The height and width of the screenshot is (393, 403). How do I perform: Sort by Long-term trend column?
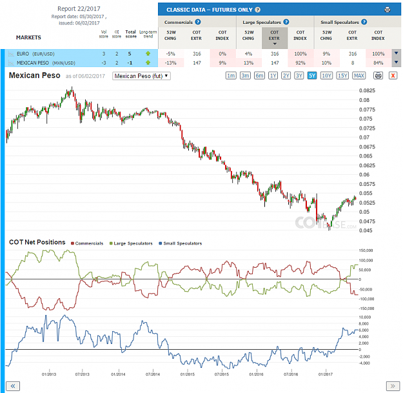pyautogui.click(x=148, y=34)
